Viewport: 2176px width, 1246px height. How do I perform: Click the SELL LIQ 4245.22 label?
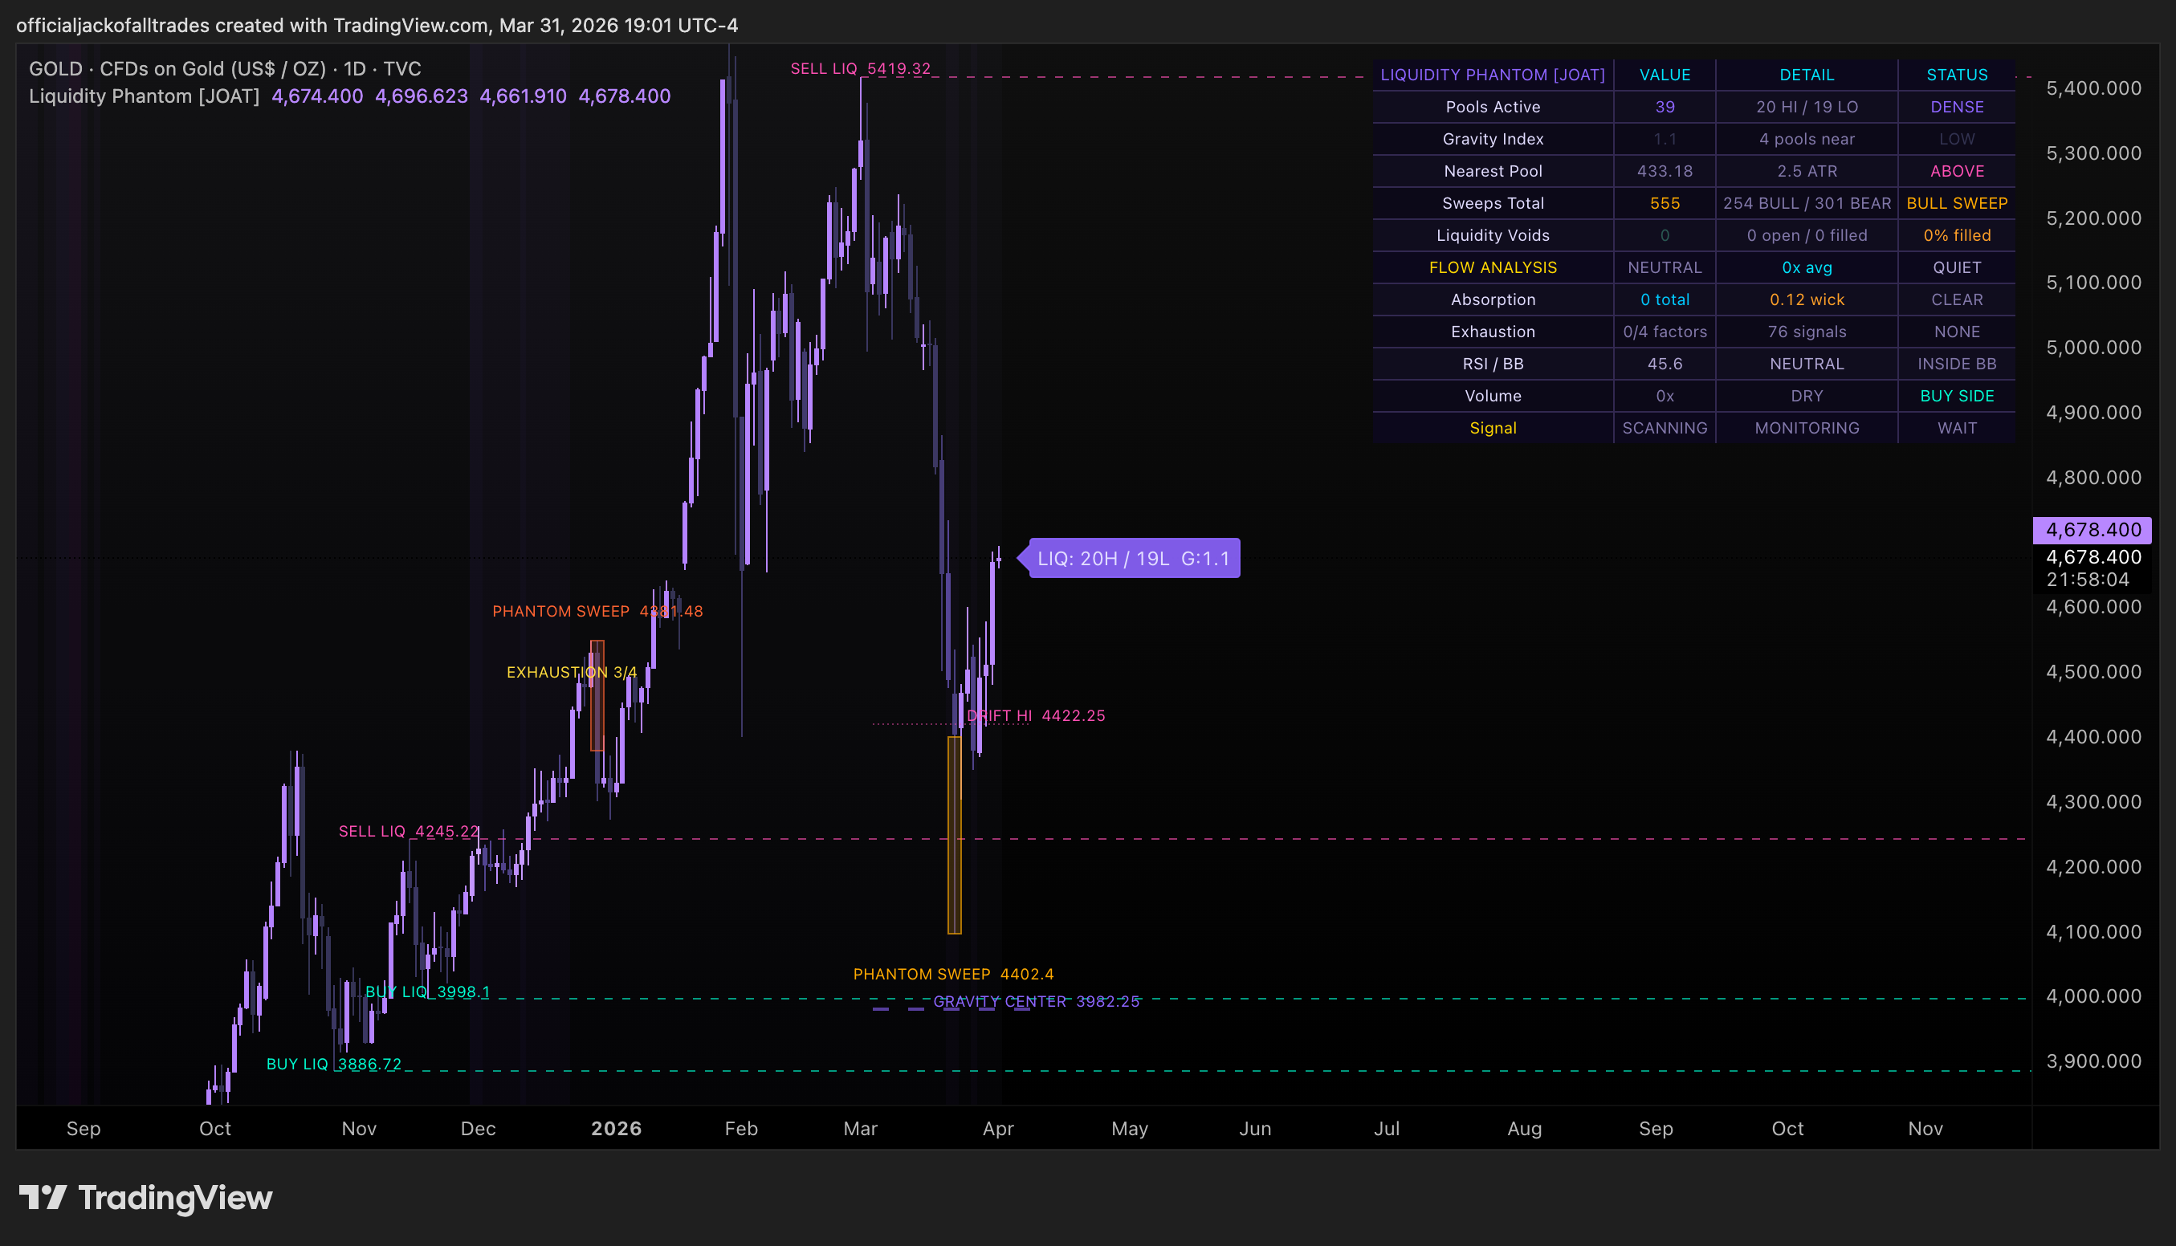point(409,831)
